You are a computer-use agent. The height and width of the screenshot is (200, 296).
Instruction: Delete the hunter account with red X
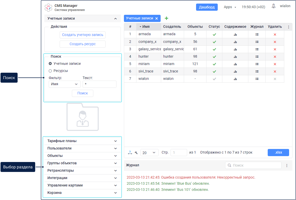point(275,57)
